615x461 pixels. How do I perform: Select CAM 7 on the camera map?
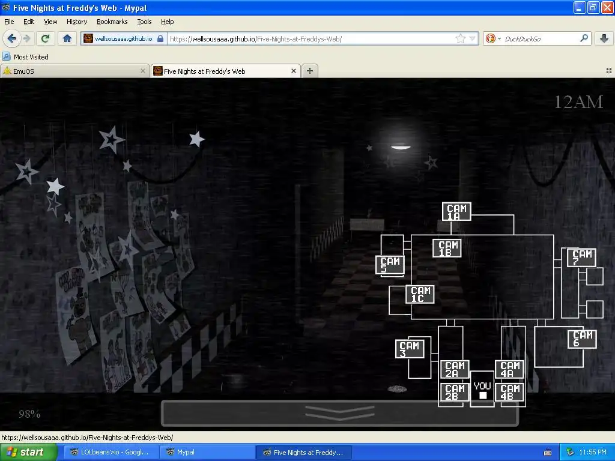[x=581, y=258]
